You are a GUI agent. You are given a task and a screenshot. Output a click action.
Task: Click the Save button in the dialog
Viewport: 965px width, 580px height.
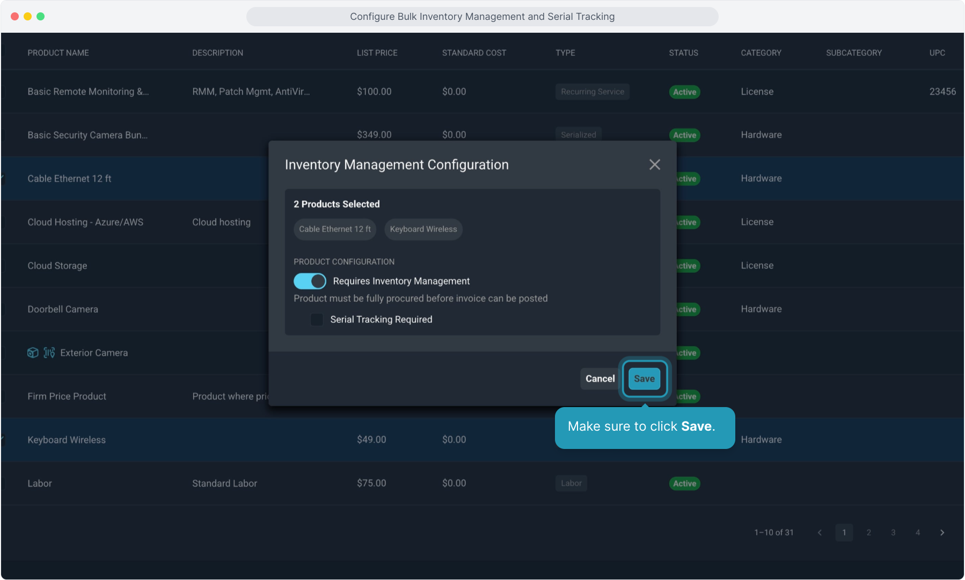pos(644,379)
